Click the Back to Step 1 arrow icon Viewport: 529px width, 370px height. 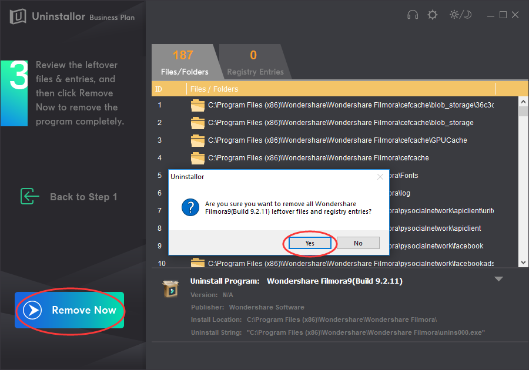click(x=29, y=196)
